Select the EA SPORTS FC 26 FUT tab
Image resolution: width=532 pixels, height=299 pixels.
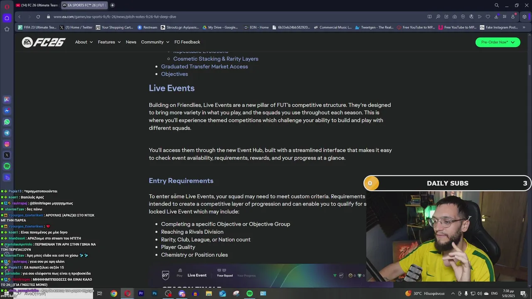click(84, 5)
